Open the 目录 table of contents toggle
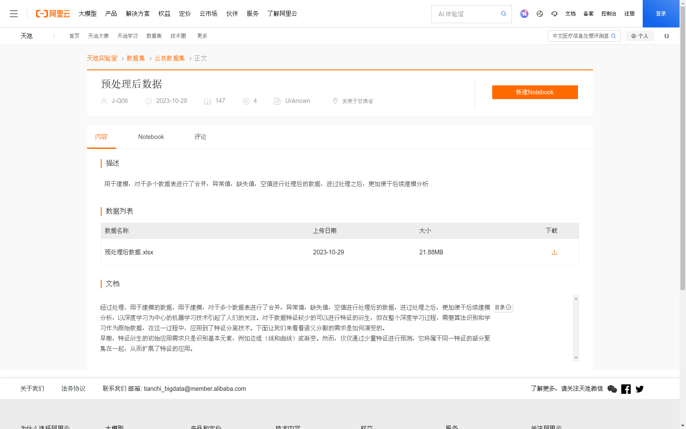 (x=503, y=308)
